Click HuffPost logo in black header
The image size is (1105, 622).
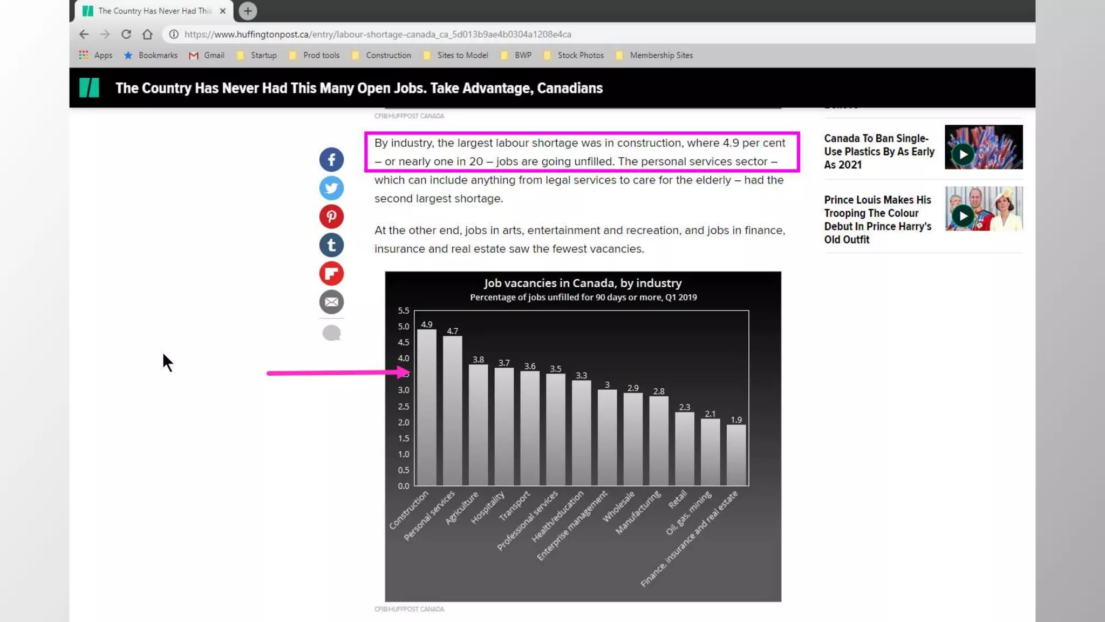tap(89, 87)
